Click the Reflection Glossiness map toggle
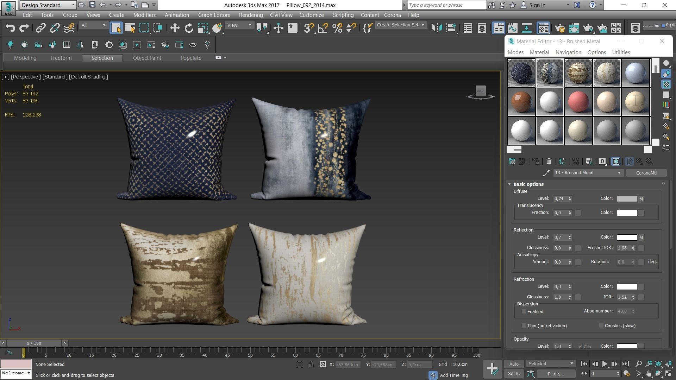 click(x=578, y=248)
